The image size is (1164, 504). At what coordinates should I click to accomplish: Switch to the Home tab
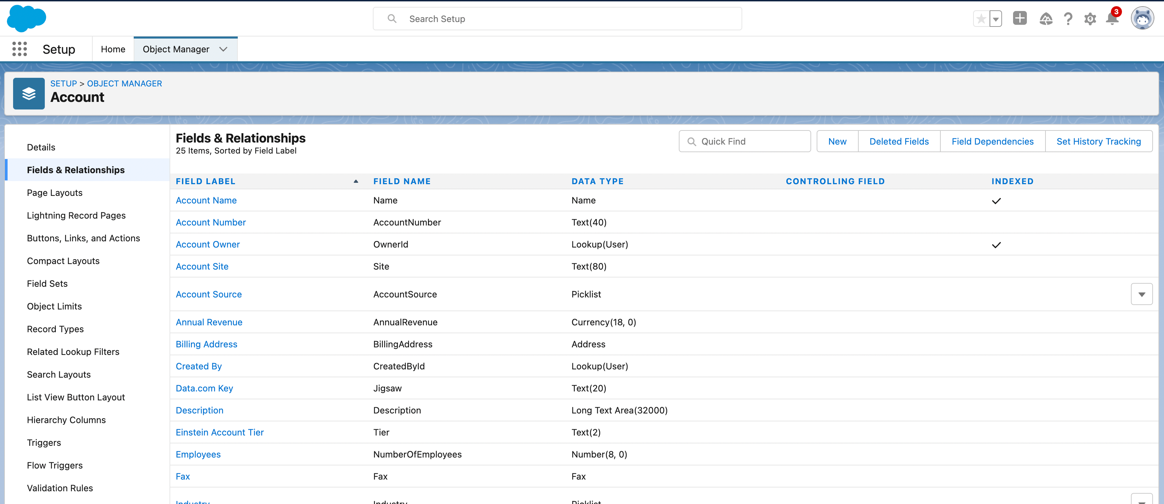coord(113,49)
